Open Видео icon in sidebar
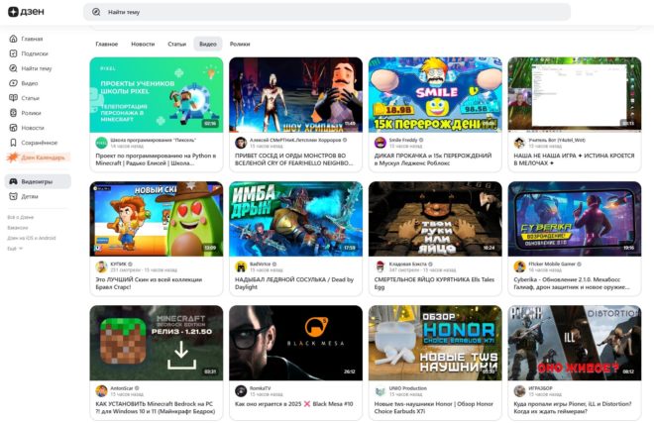 (13, 83)
